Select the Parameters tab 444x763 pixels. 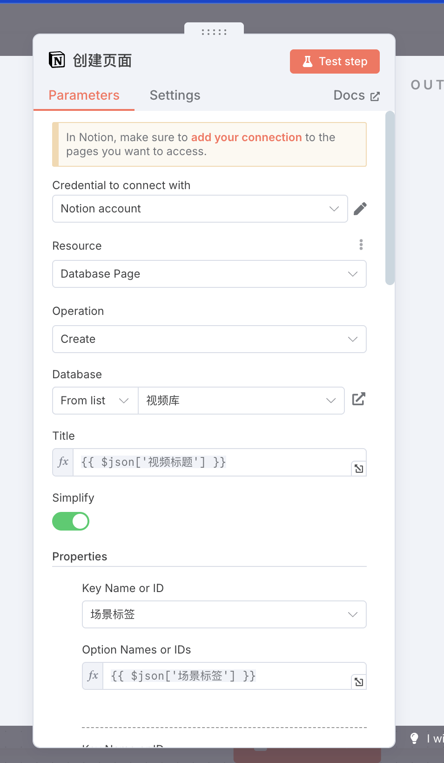point(84,95)
